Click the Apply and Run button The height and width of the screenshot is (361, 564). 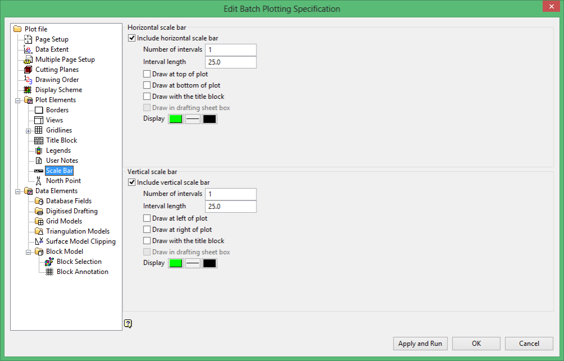coord(420,344)
